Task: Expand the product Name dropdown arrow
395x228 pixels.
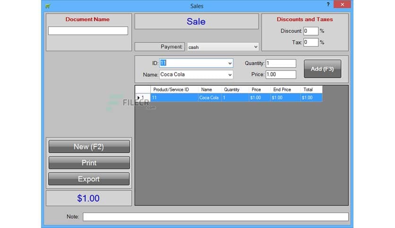Action: (230, 75)
